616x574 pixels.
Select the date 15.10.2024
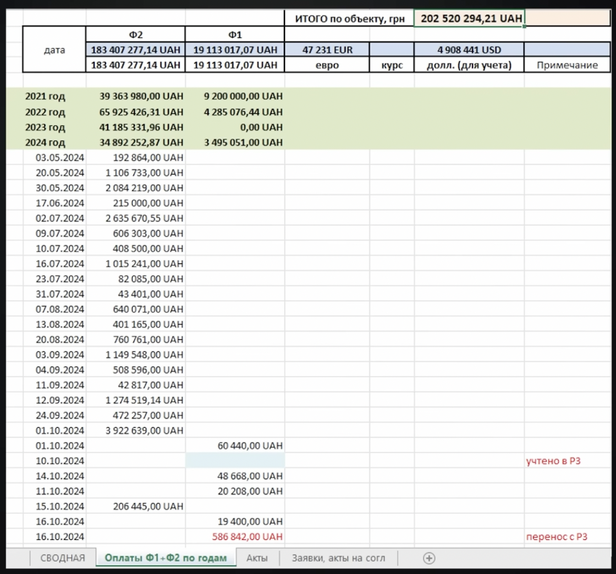coord(54,506)
